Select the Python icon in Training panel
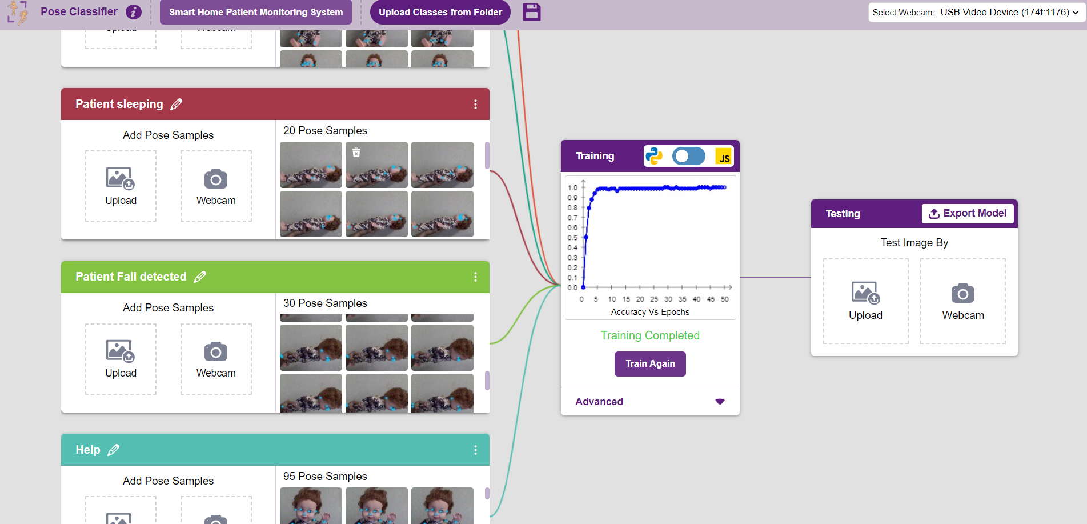This screenshot has width=1087, height=524. (x=654, y=156)
